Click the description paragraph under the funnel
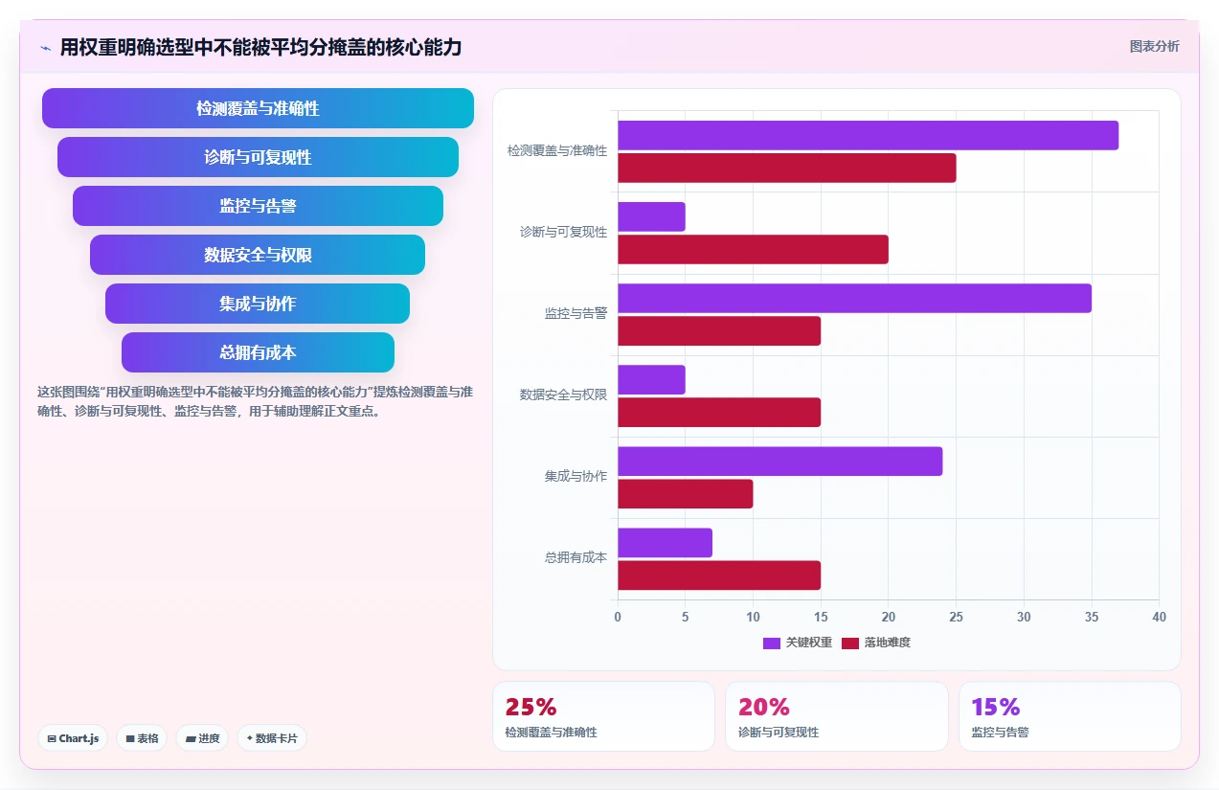This screenshot has height=790, width=1219. tap(255, 402)
